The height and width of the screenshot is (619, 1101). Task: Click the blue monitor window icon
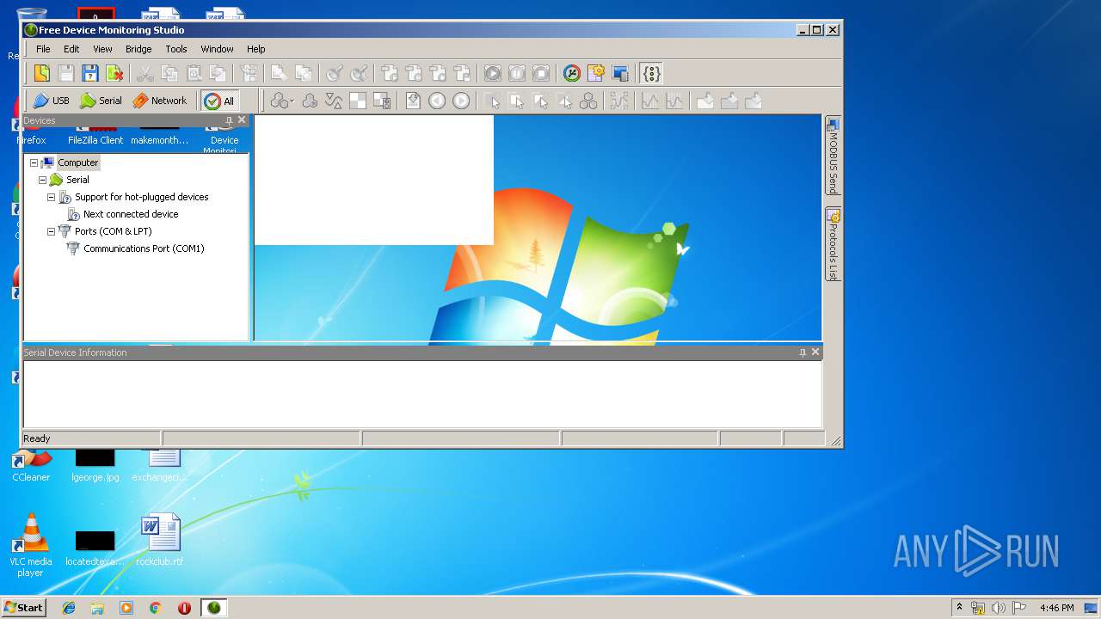tap(620, 73)
